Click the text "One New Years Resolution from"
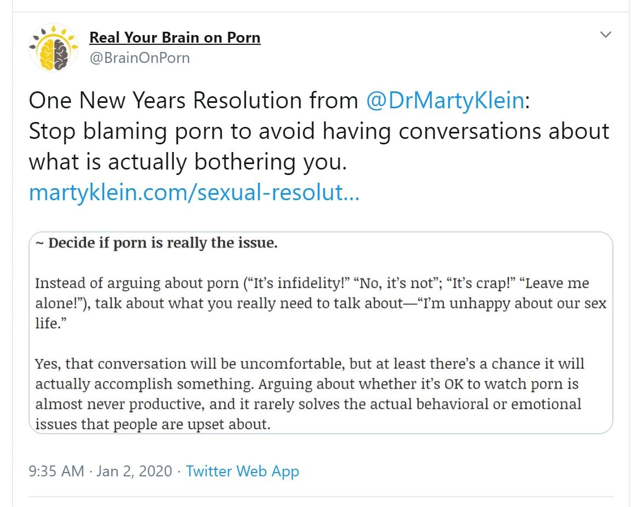 tap(192, 101)
